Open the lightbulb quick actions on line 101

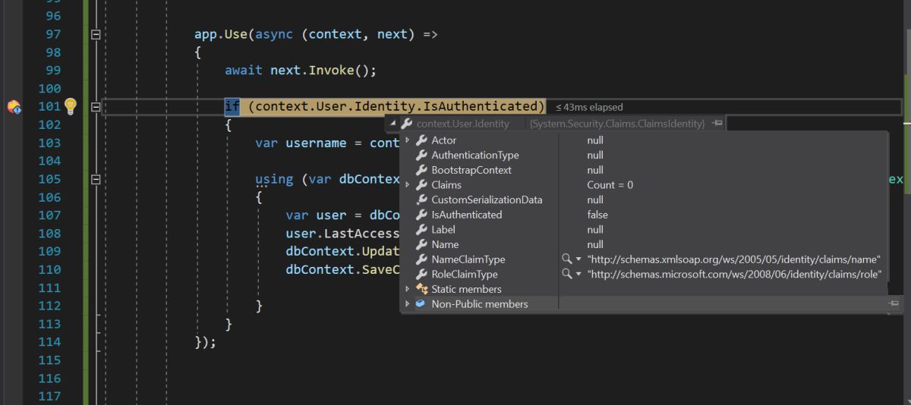(x=71, y=106)
